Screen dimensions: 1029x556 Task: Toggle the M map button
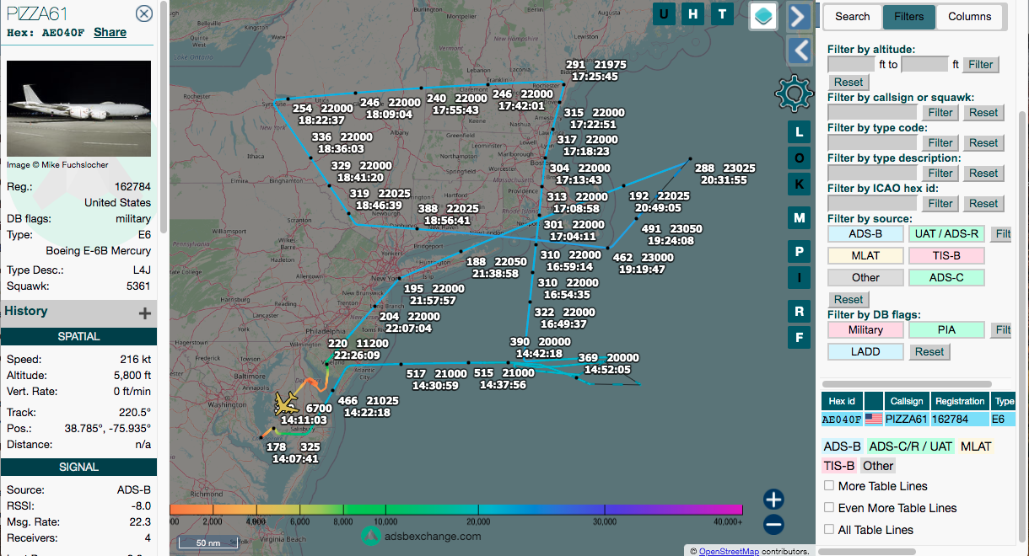[x=800, y=218]
